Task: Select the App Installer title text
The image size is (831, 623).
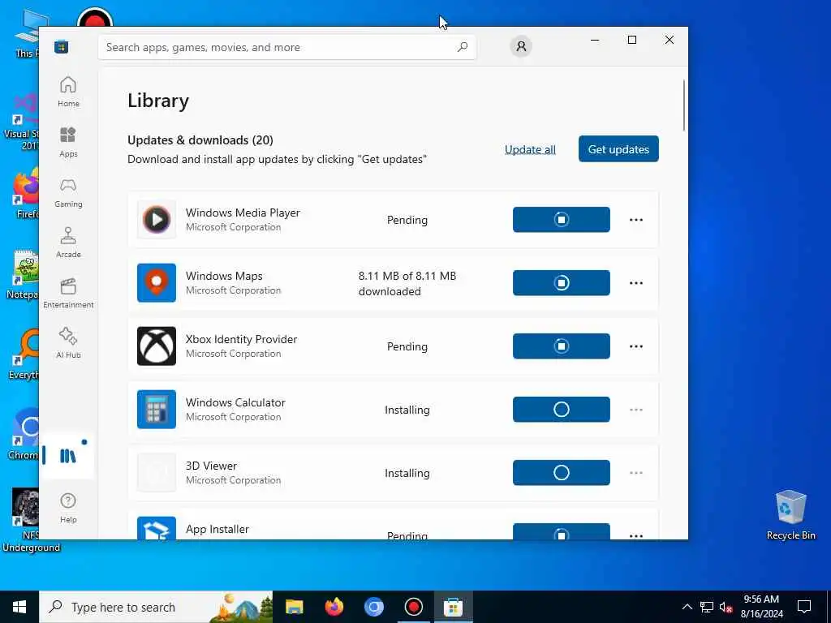Action: point(217,529)
